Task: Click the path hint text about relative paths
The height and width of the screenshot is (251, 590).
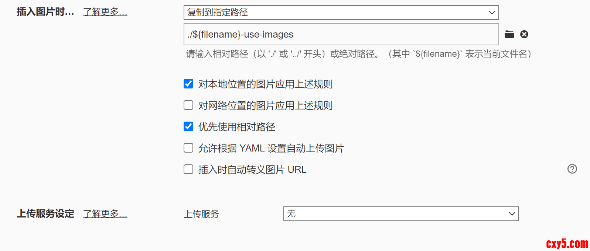Action: (358, 54)
